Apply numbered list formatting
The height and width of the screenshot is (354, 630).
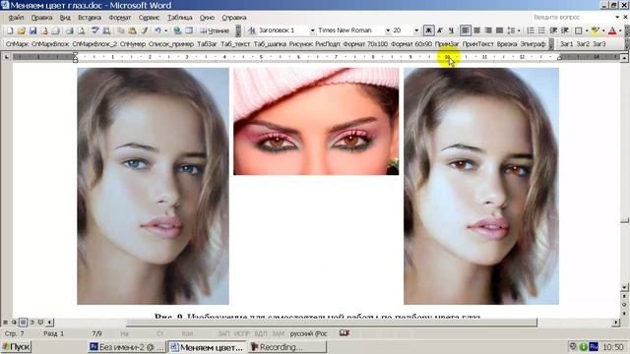coord(531,30)
